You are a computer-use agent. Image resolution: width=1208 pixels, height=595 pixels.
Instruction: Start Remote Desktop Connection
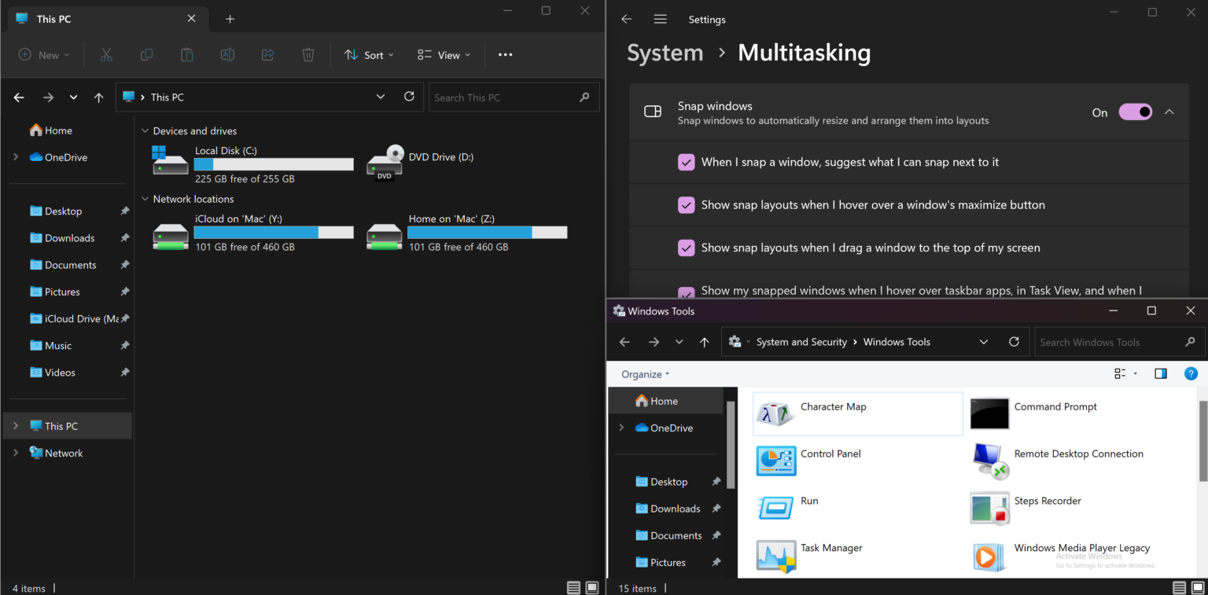pos(1078,454)
